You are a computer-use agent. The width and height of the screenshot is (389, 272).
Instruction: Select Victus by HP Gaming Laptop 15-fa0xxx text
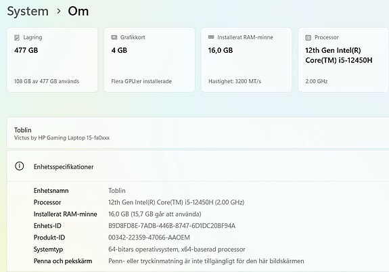[x=62, y=138]
